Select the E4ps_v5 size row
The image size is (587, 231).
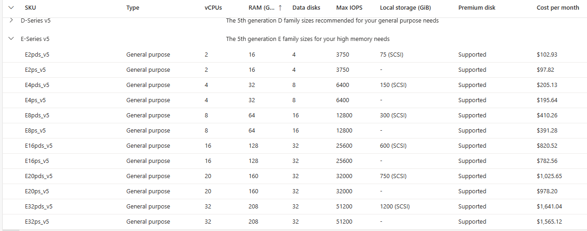click(295, 100)
